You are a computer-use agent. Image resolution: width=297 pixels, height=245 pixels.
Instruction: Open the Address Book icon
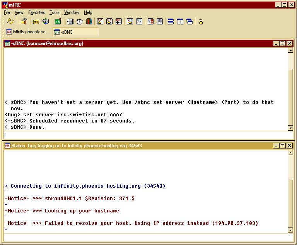pos(70,21)
